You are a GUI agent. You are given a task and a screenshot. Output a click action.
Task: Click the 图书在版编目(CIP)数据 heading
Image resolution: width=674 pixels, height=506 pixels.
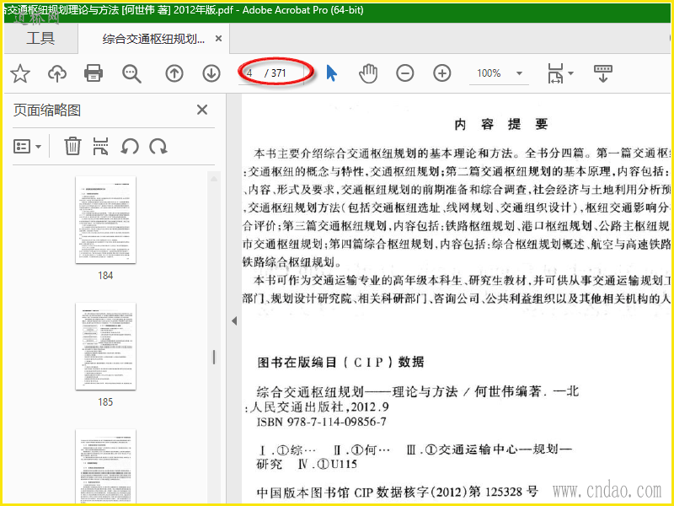340,363
